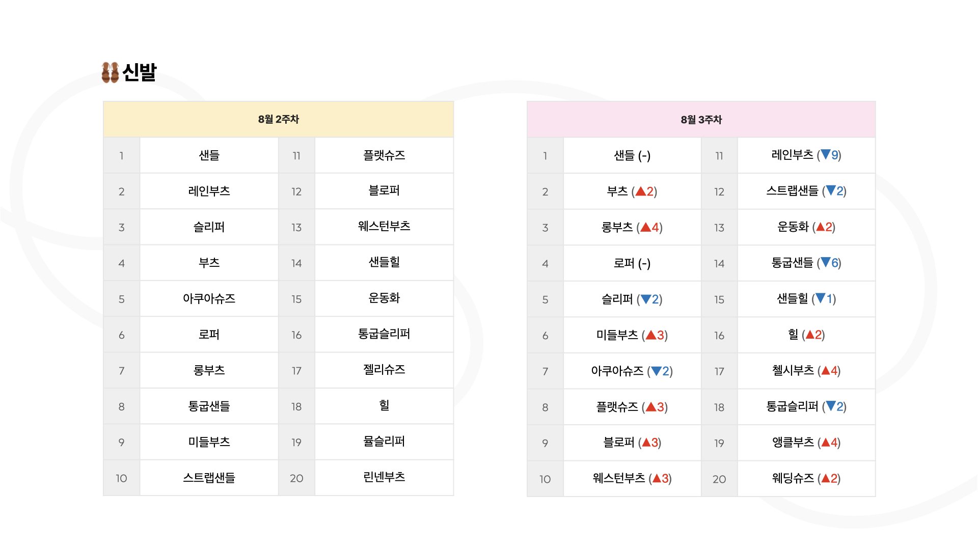Click the 웨스턴부츠 (▲3) cell at rank 10
This screenshot has height=550, width=978.
[632, 479]
